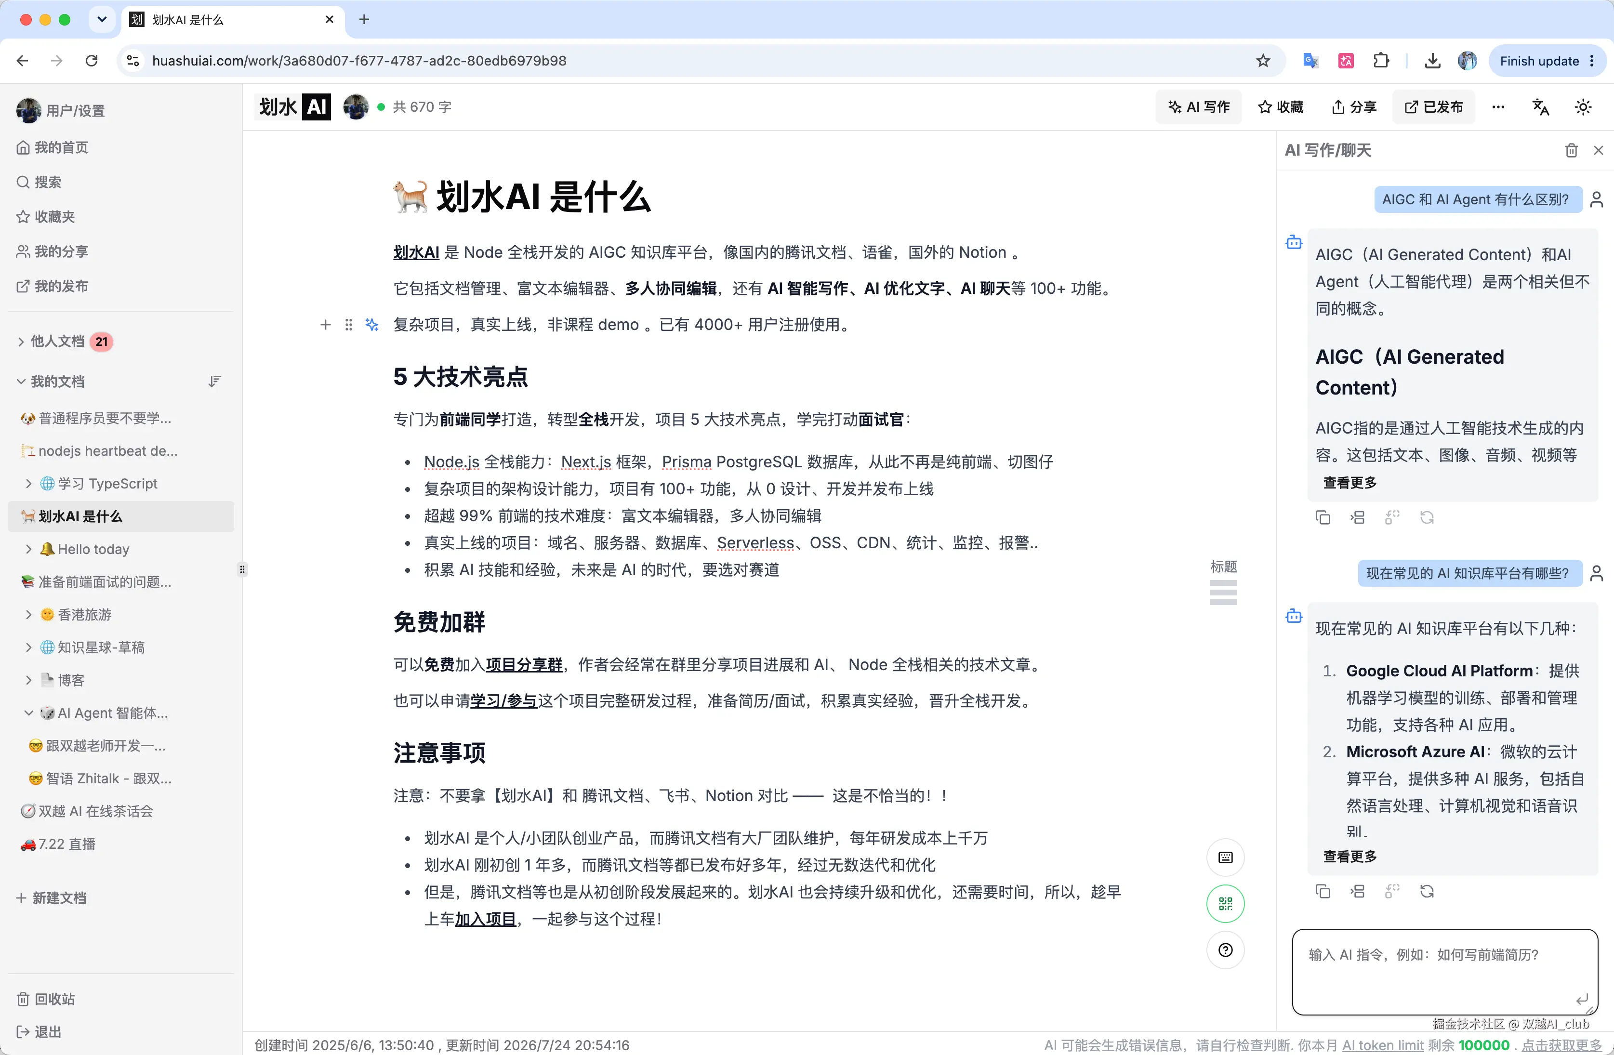Click the 已发布 published button
Image resolution: width=1614 pixels, height=1055 pixels.
pos(1434,107)
